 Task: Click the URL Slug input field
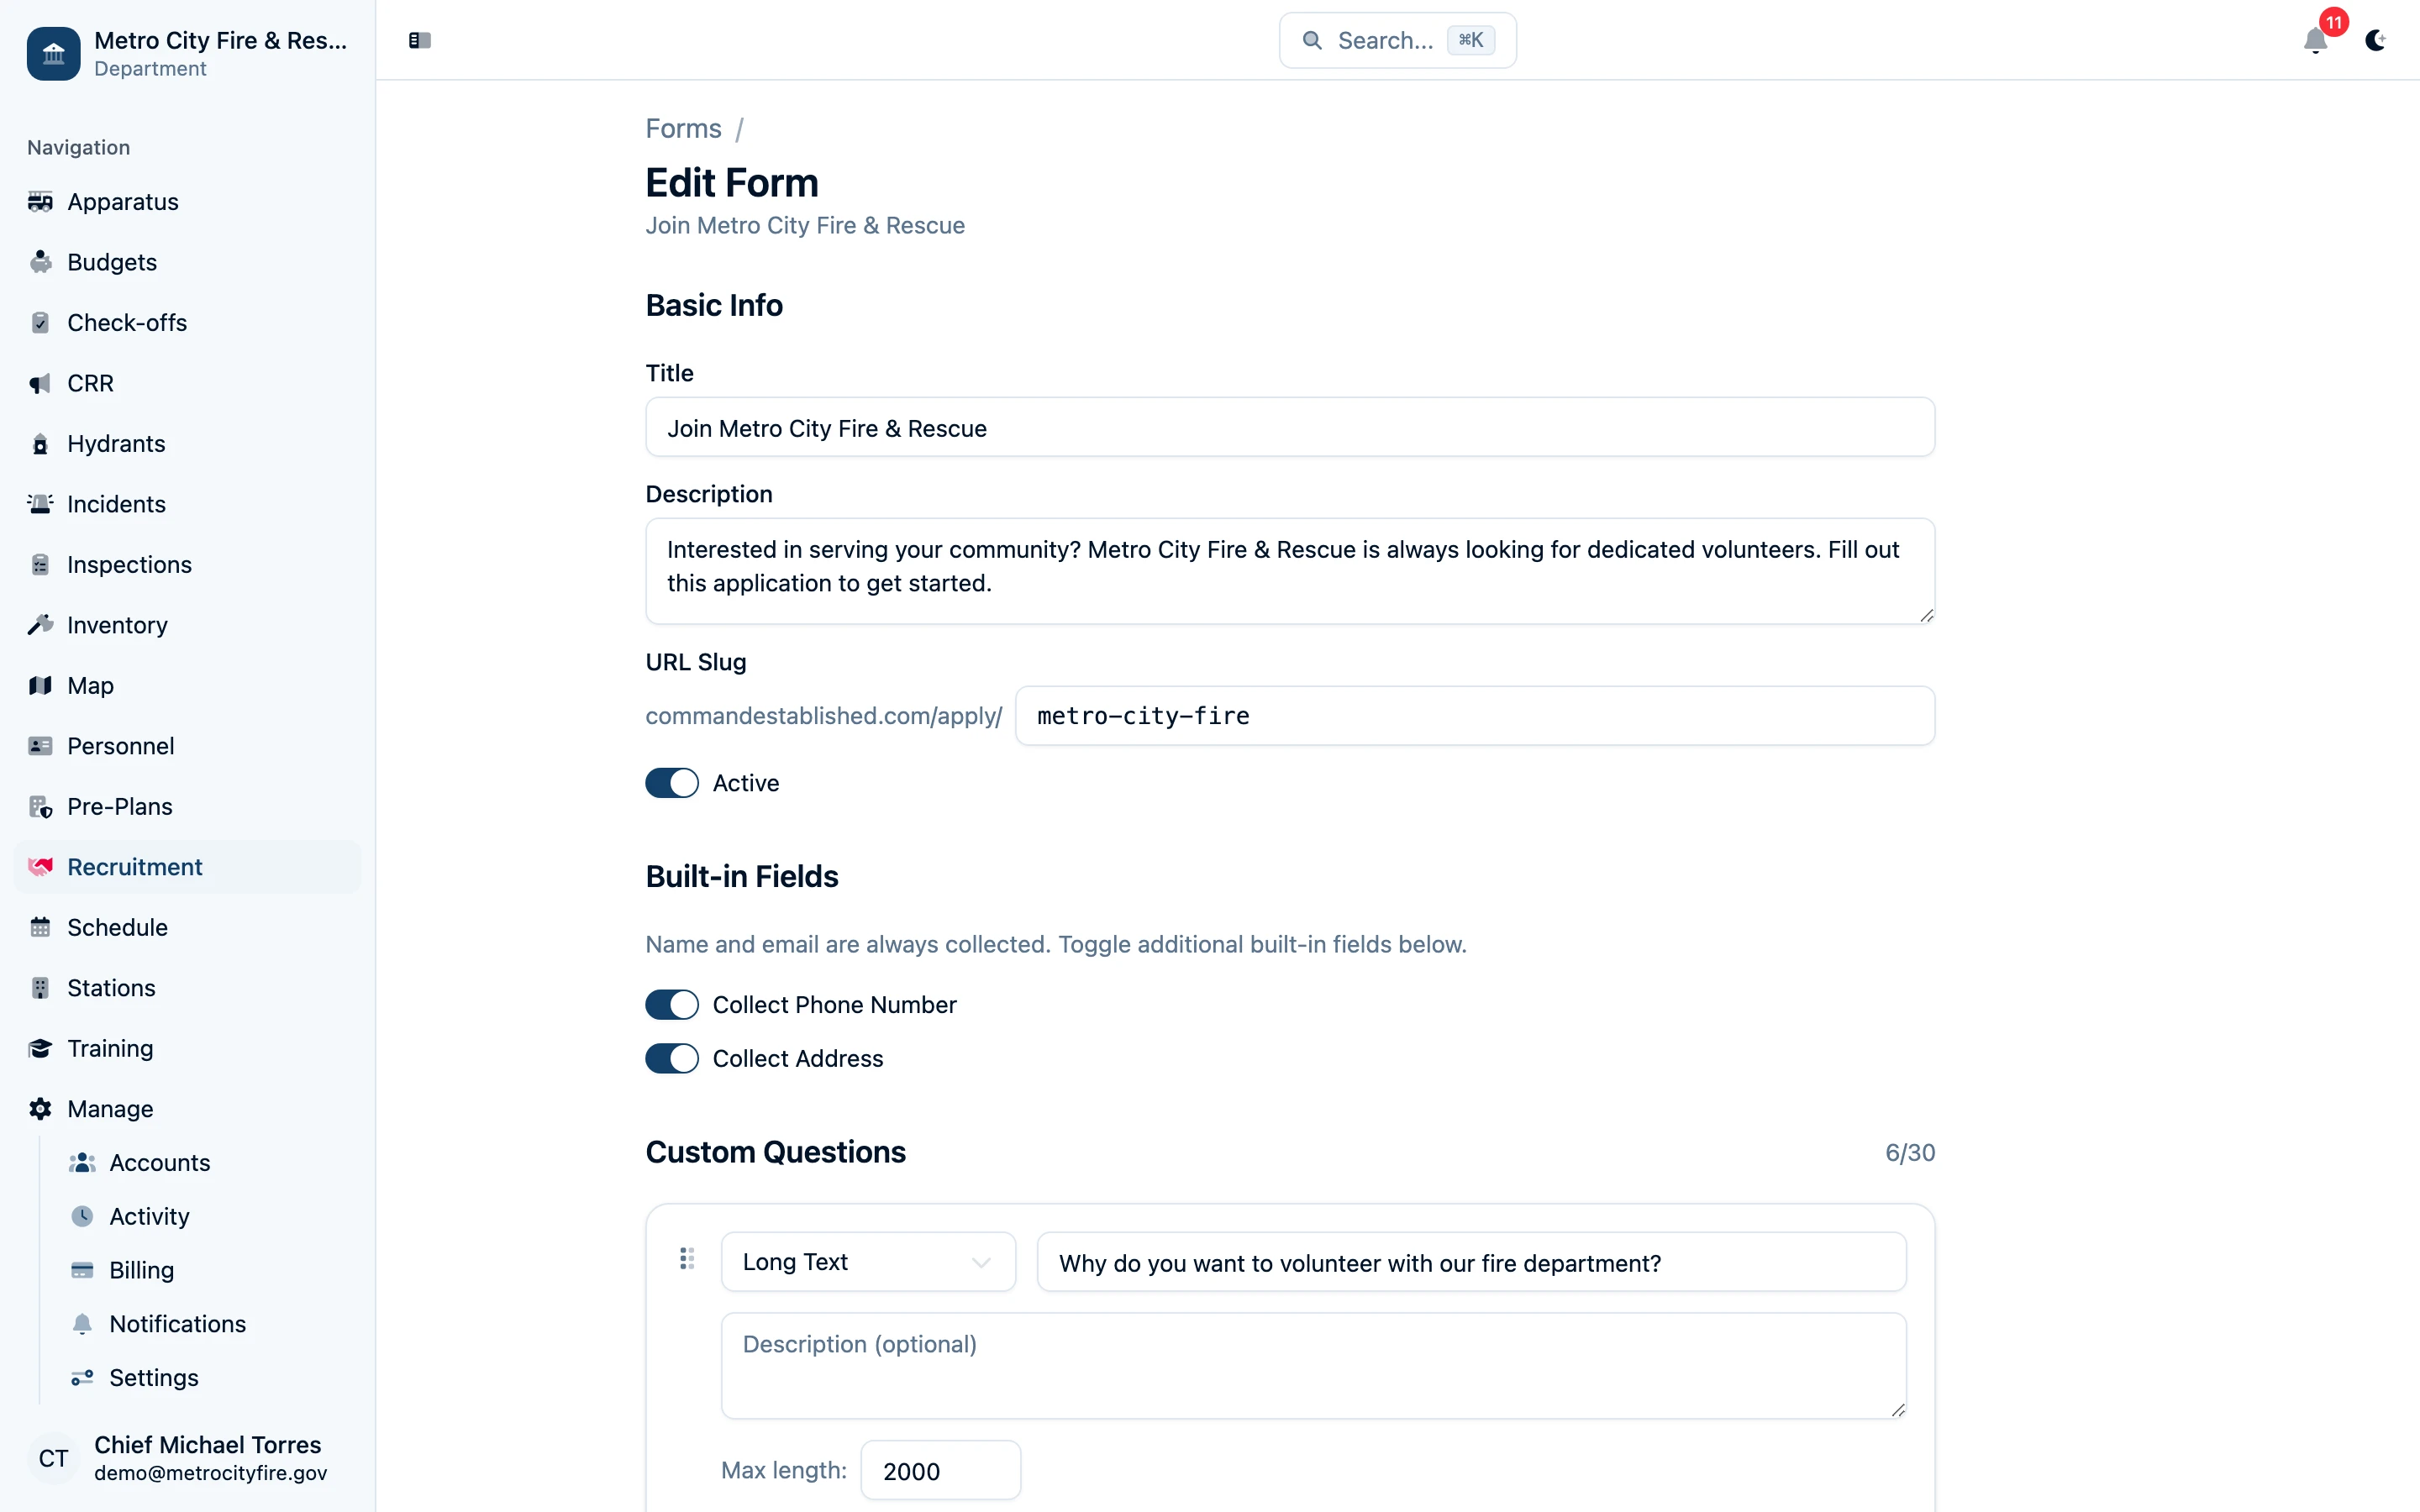click(1474, 716)
